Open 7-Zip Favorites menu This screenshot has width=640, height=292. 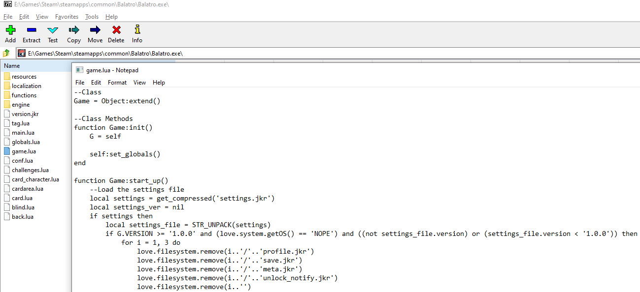tap(67, 17)
